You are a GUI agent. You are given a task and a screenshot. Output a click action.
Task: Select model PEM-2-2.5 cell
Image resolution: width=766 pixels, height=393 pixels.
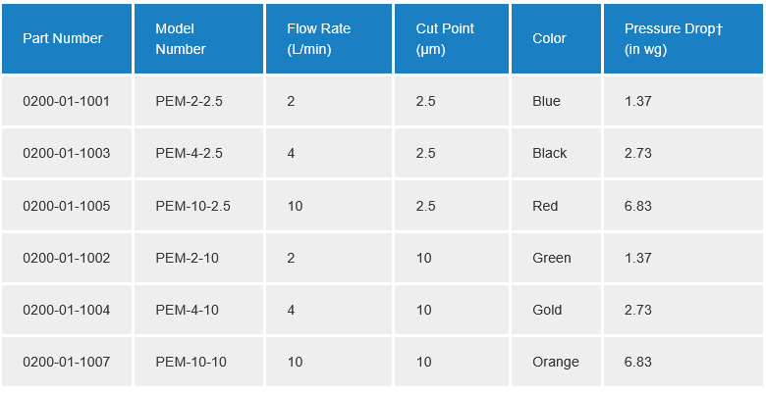[190, 101]
